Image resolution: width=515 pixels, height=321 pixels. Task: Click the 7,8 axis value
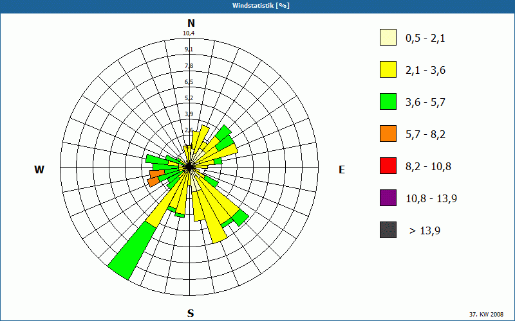point(189,66)
